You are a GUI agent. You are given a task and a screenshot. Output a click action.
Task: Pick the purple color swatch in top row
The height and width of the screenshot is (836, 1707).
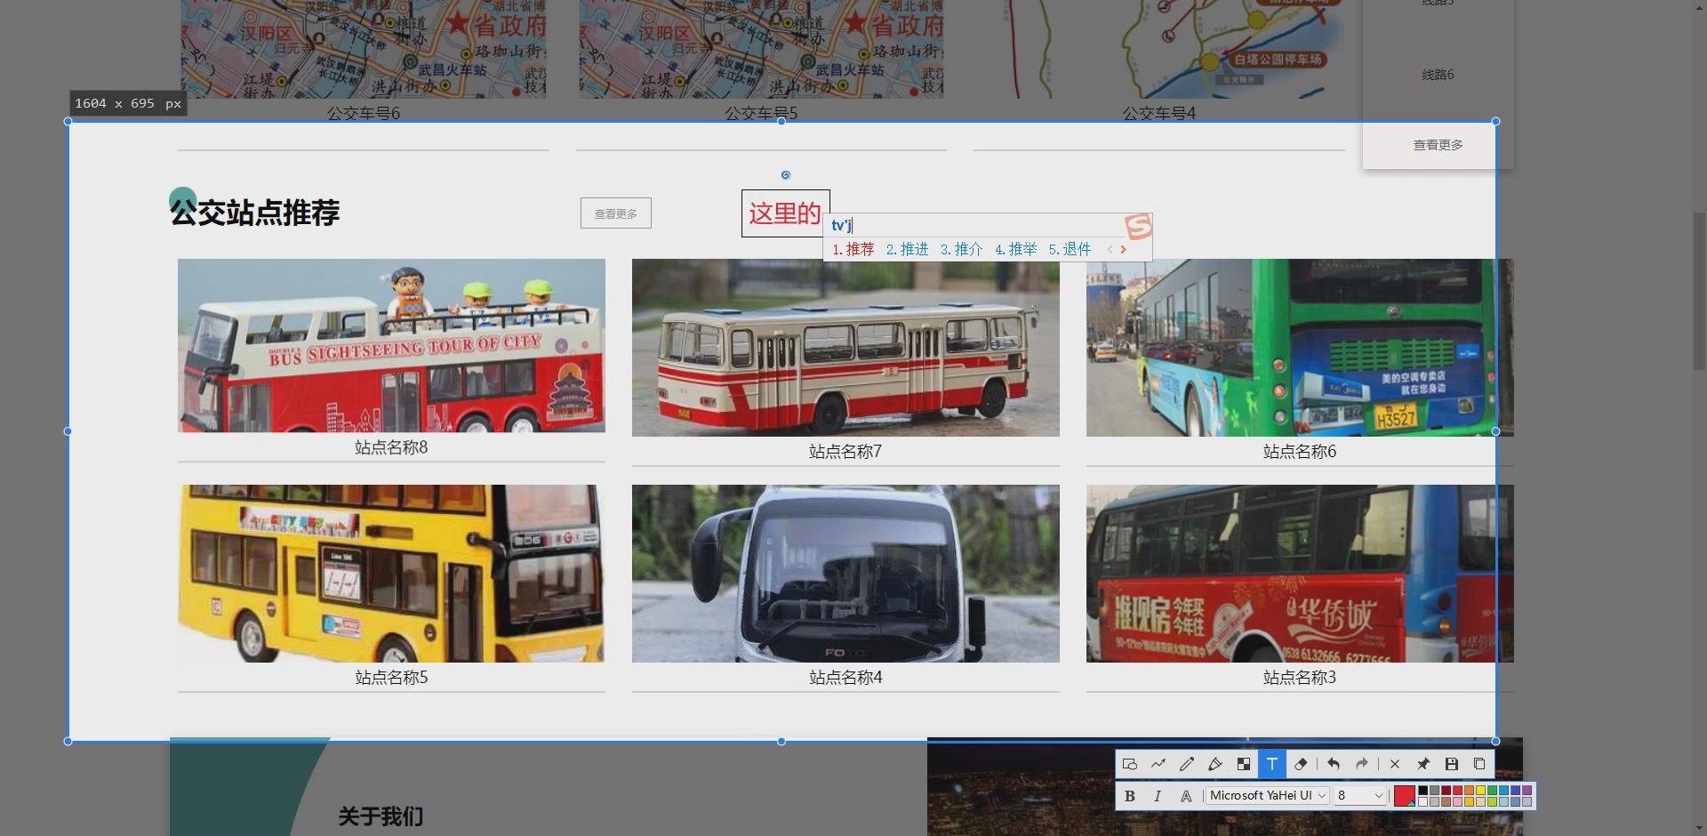point(1527,790)
